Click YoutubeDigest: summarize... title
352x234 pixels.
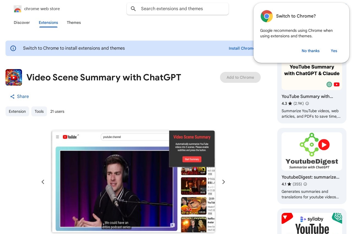click(x=310, y=177)
